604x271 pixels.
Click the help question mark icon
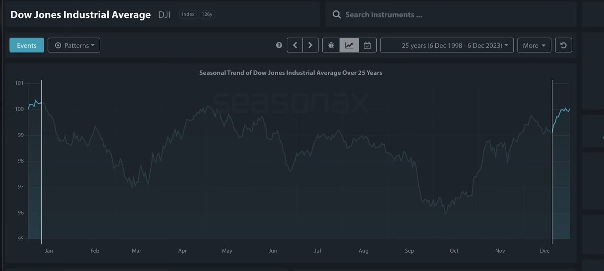click(279, 45)
